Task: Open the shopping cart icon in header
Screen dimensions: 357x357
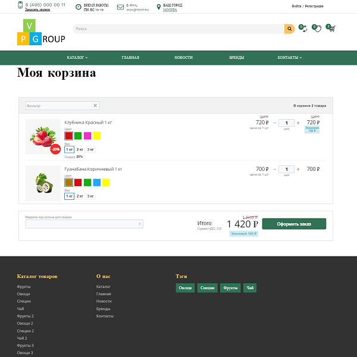Action: click(331, 29)
